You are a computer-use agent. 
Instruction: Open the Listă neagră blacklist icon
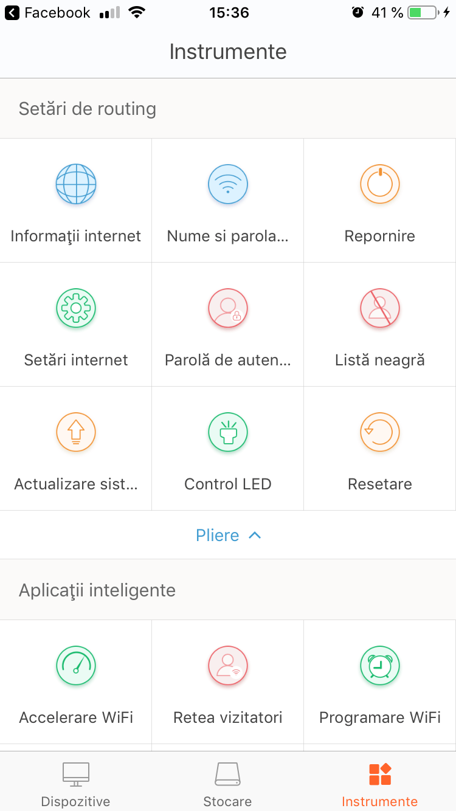[380, 308]
